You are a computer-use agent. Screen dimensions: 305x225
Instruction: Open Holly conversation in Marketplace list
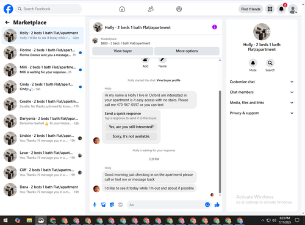[x=43, y=35]
